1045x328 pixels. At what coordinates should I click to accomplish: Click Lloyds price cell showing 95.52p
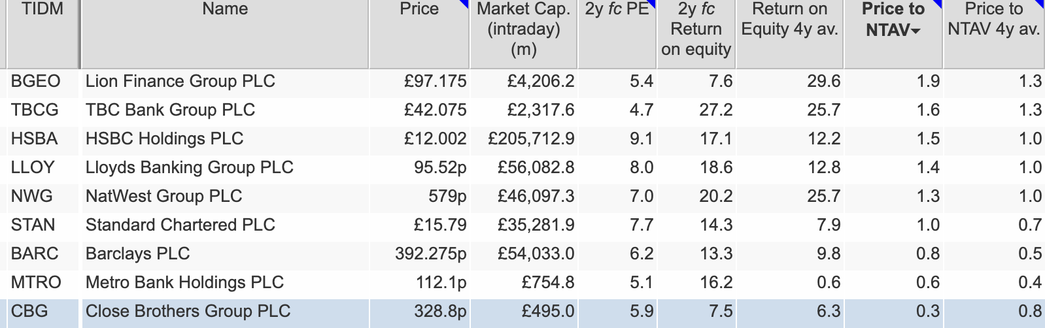(440, 167)
